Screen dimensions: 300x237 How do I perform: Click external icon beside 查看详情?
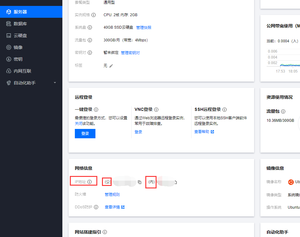click(123, 207)
